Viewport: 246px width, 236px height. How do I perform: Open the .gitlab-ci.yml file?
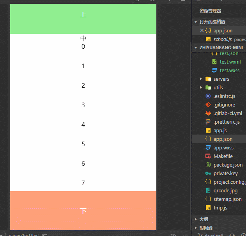coord(228,113)
